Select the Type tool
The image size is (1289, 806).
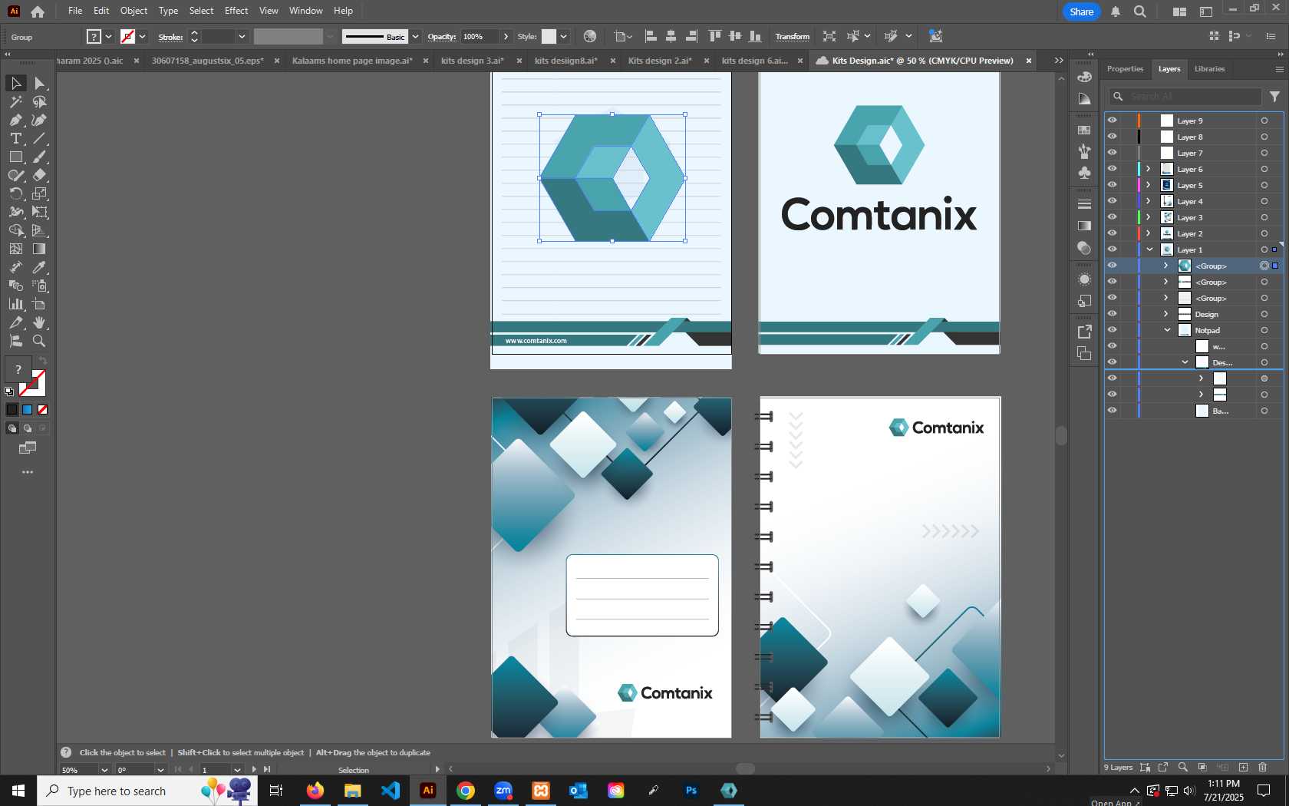pyautogui.click(x=15, y=138)
